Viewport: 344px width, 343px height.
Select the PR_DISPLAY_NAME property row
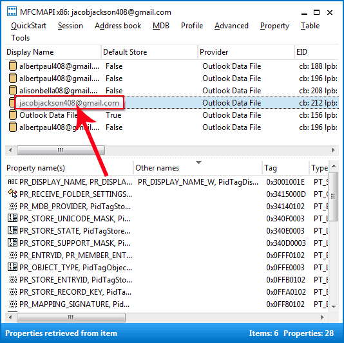pyautogui.click(x=167, y=182)
